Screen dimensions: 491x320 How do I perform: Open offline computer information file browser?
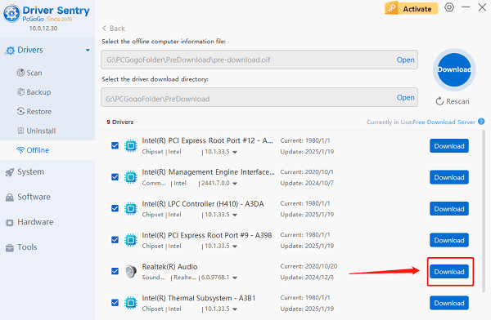[406, 60]
